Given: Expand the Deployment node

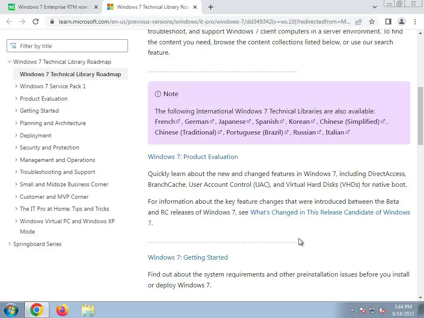Looking at the screenshot, I should coord(16,135).
